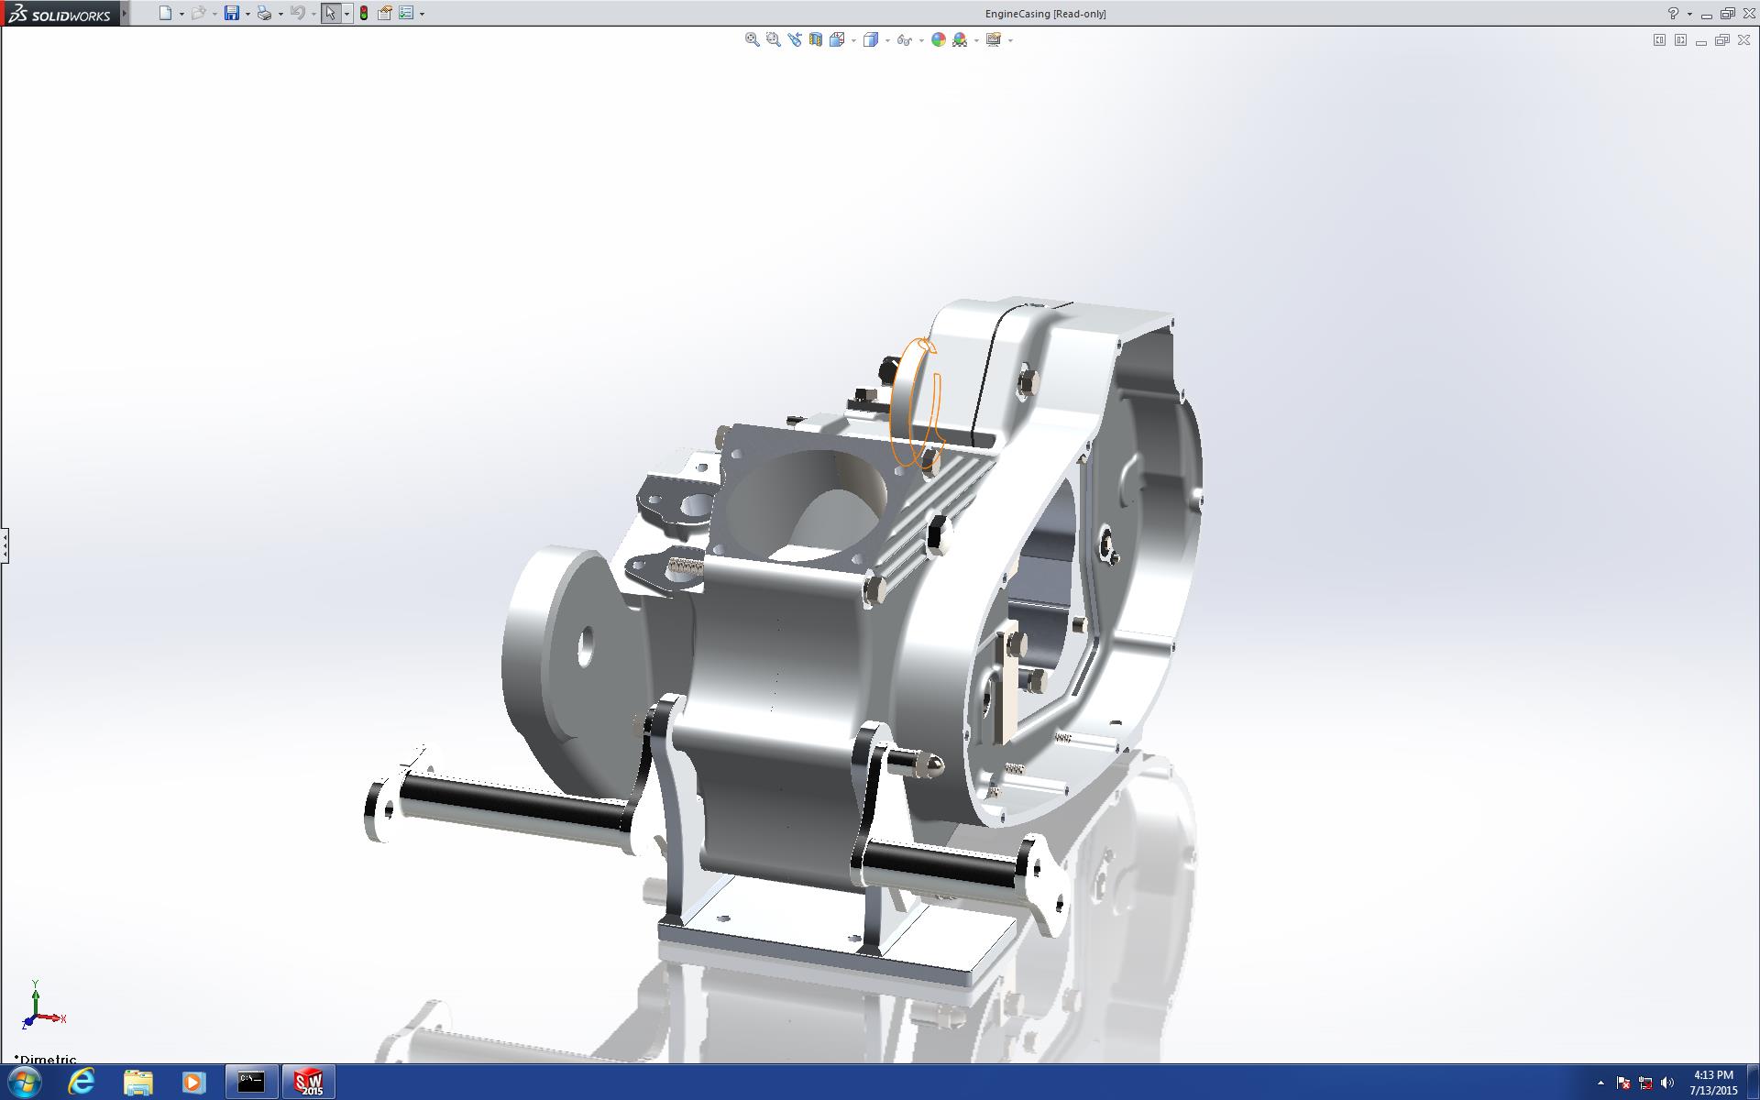This screenshot has height=1100, width=1760.
Task: Click the Zoom to Fit icon
Action: (x=752, y=39)
